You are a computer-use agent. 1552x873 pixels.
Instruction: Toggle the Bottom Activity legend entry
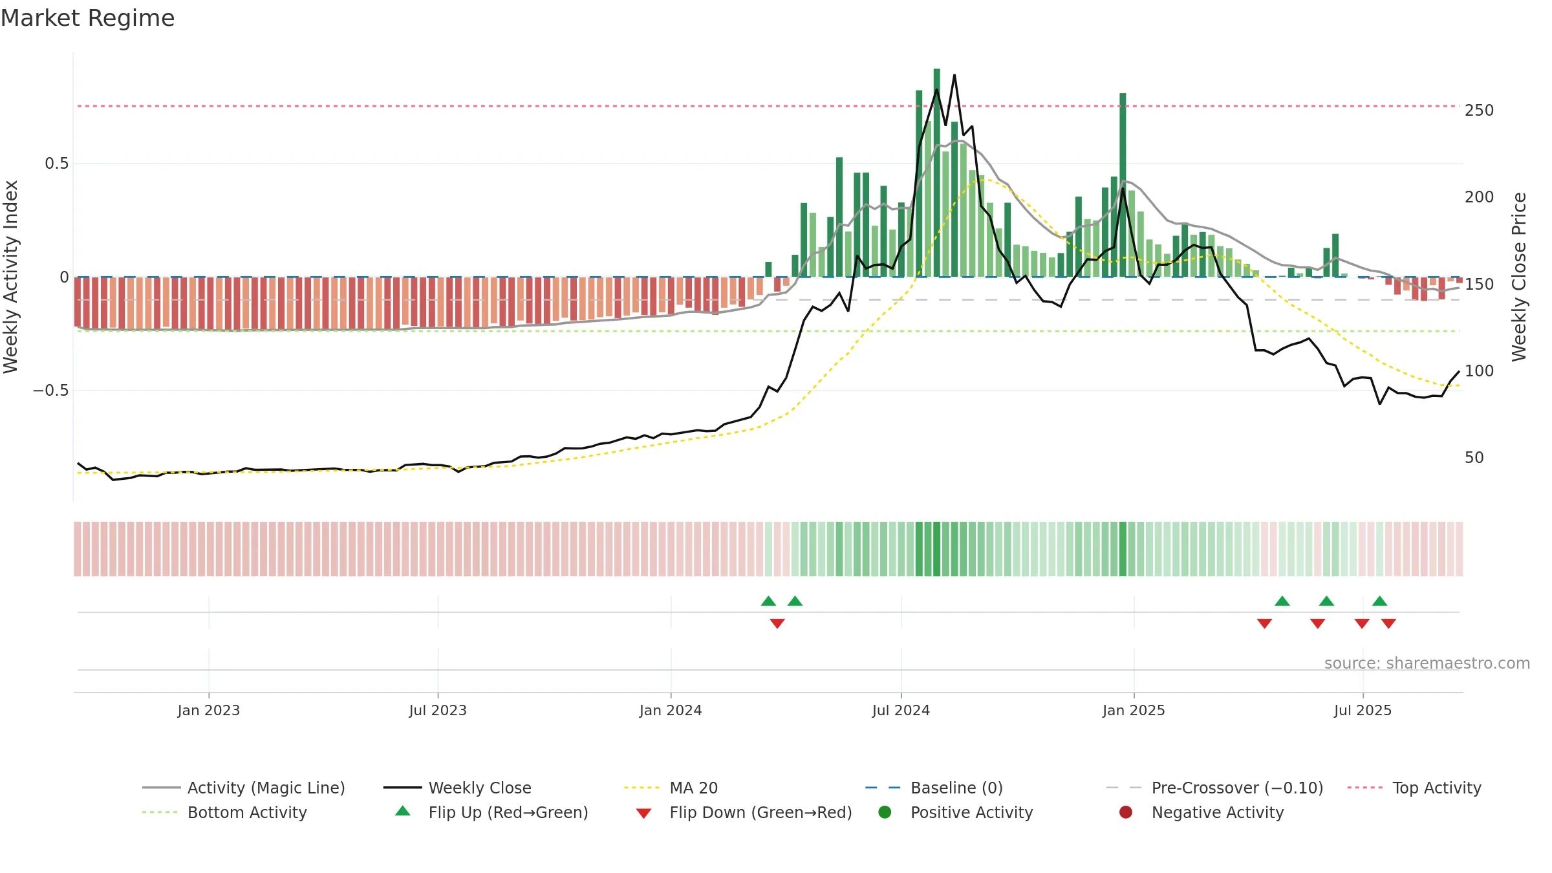pos(224,812)
